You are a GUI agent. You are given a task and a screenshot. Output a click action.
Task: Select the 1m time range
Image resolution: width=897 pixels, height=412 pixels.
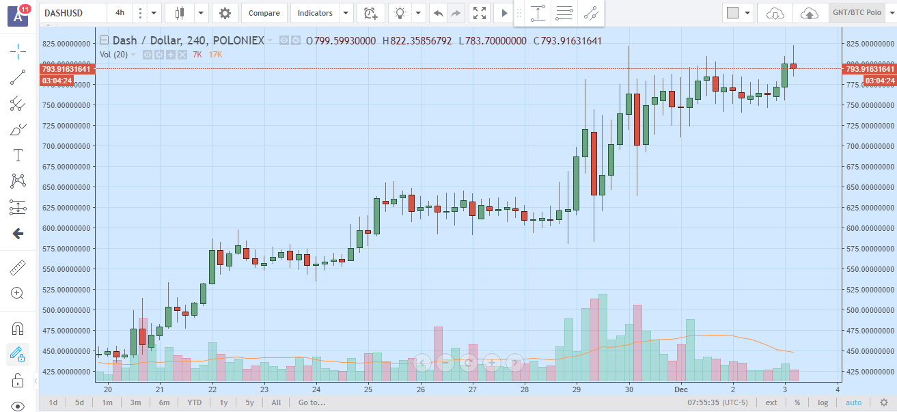[107, 402]
